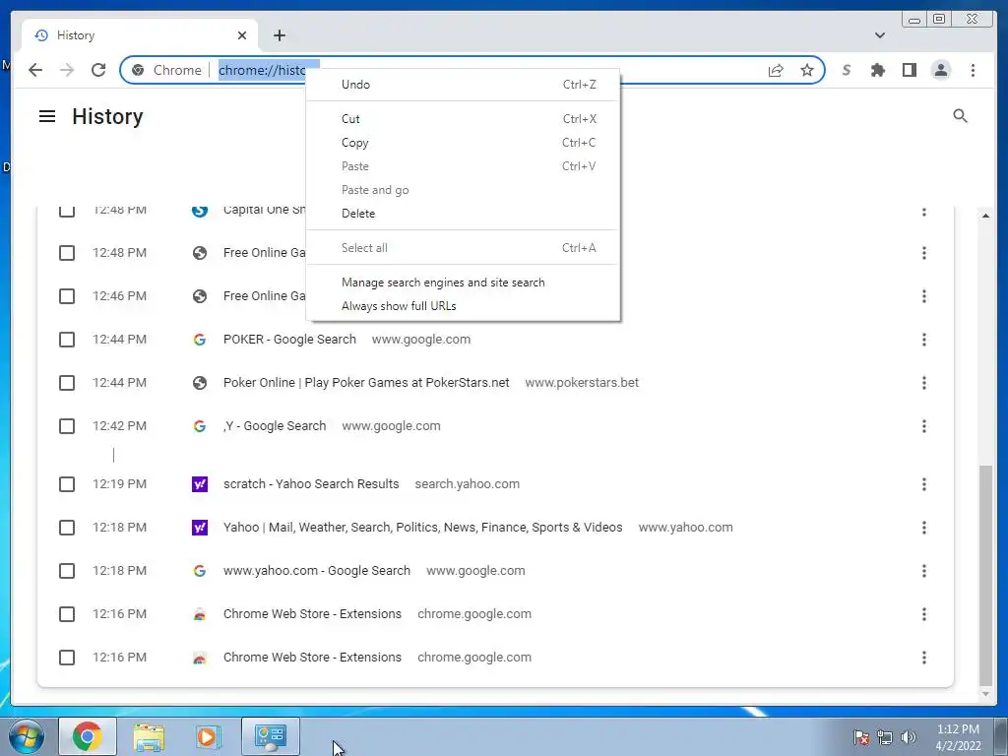
Task: Open the Windows Start button
Action: (25, 736)
